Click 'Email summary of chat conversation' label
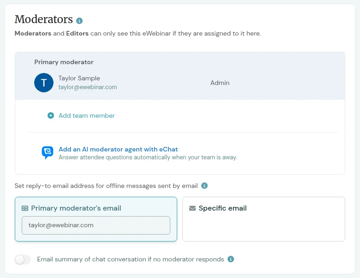Viewport: 360px width, 278px height. coord(131,260)
